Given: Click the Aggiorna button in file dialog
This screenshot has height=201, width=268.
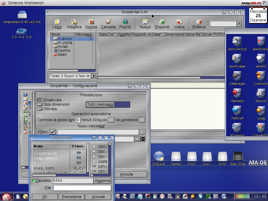Looking at the screenshot, I should point(102,181).
